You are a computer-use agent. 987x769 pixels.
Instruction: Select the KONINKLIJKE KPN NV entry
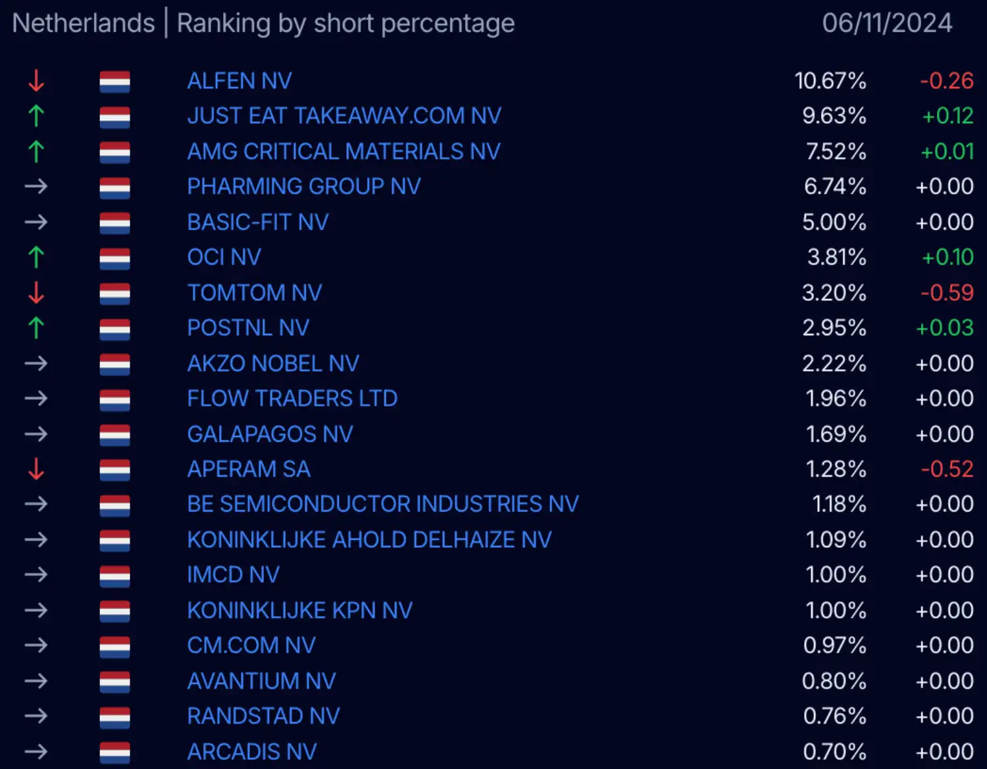click(299, 610)
